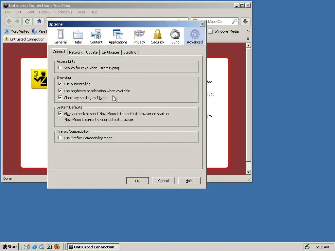335x251 pixels.
Task: Click the system clock showing 6:12 AM
Action: click(x=322, y=247)
